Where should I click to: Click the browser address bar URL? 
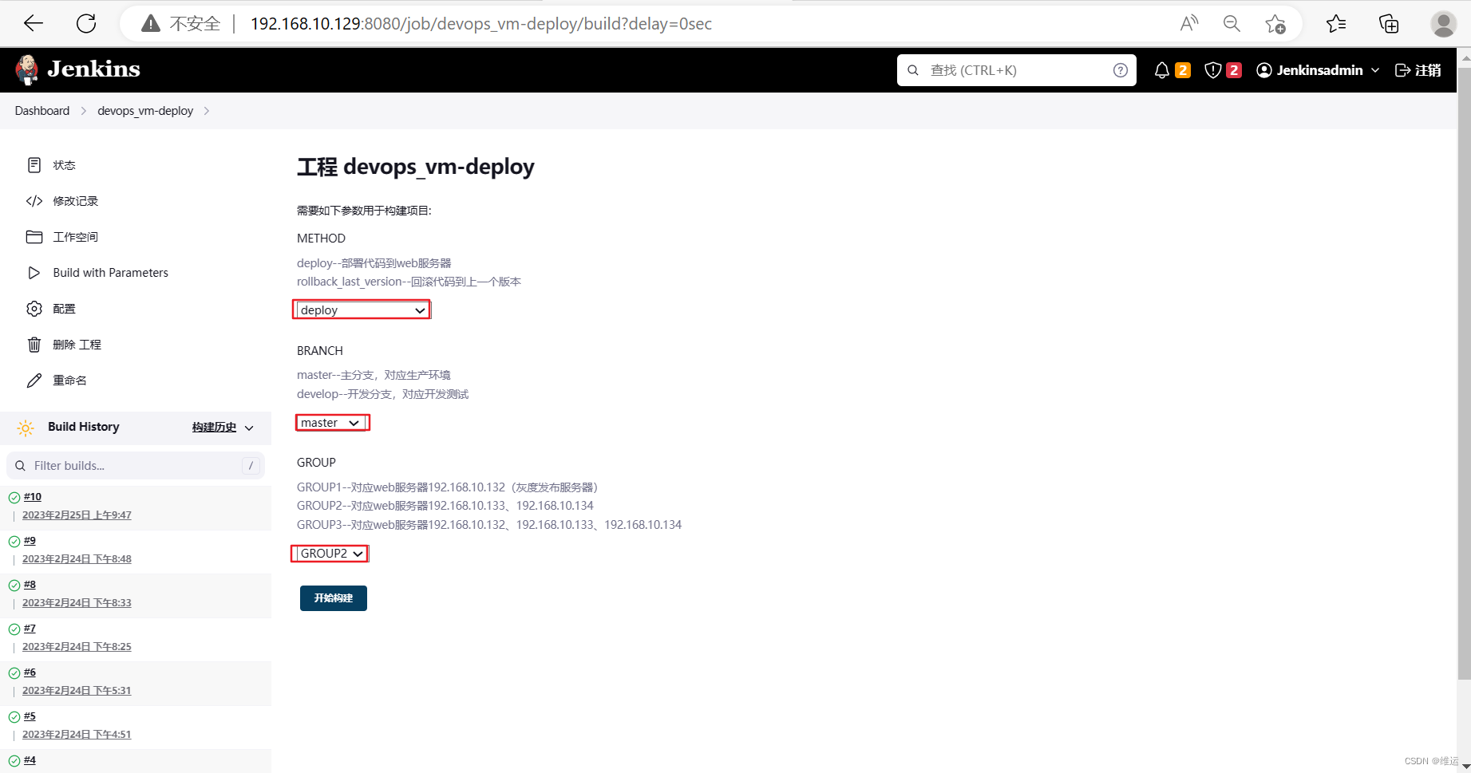(x=480, y=24)
